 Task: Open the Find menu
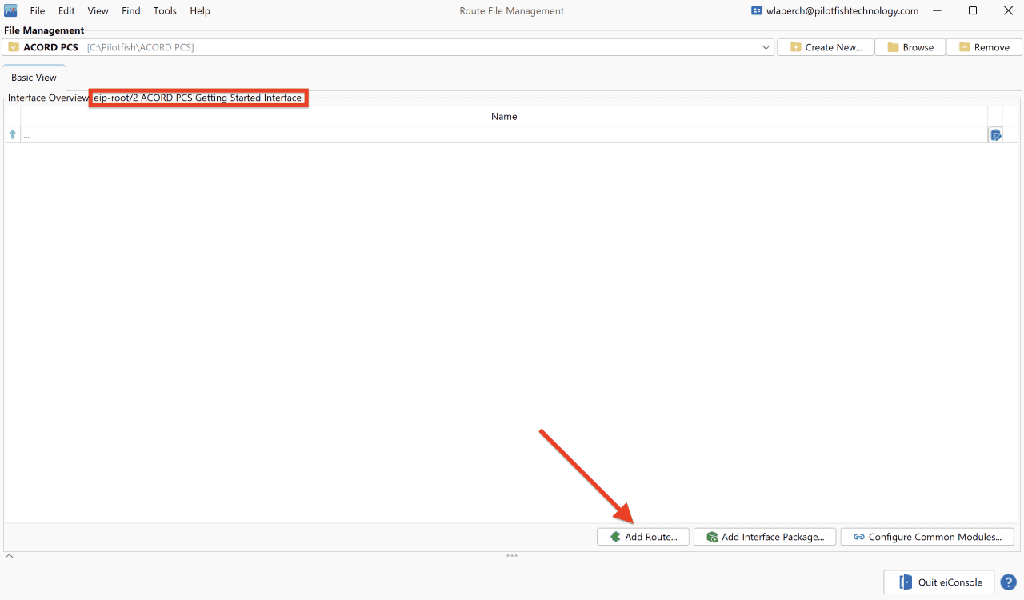(x=131, y=11)
